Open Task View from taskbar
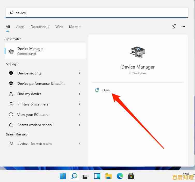Screen dimensions: 195x182 point(85,177)
